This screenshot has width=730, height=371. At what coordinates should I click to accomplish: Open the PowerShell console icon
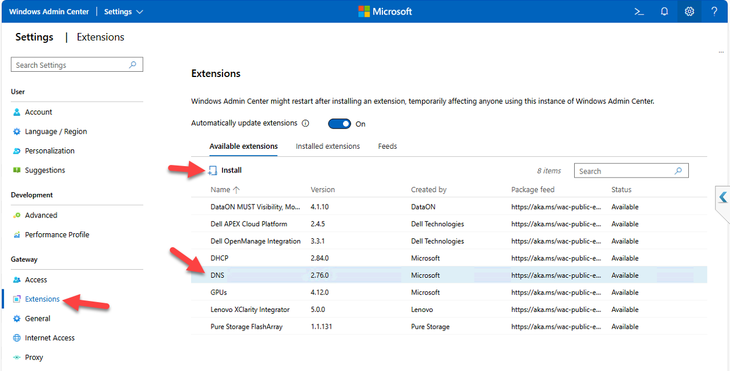click(x=639, y=12)
